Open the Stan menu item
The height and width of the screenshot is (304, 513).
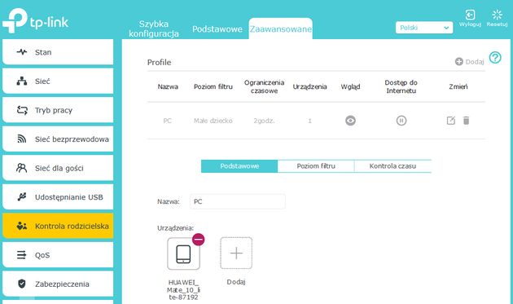[58, 52]
